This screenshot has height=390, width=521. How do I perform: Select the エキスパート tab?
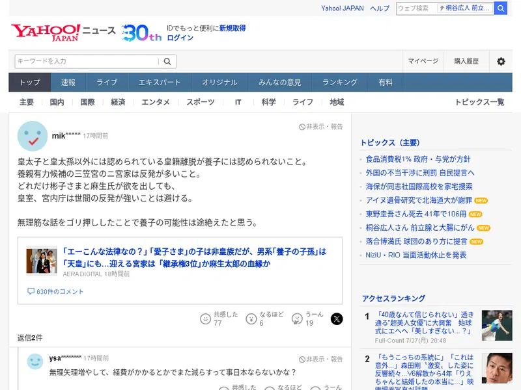click(x=160, y=83)
